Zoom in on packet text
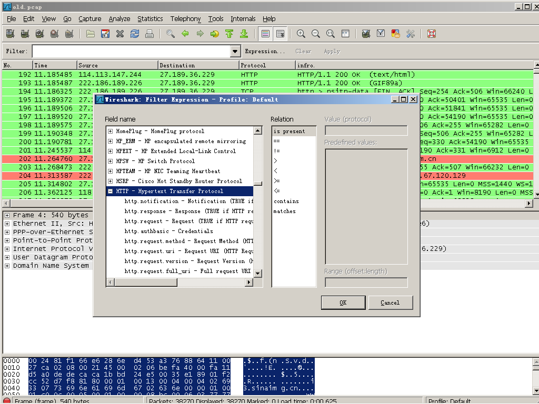The image size is (539, 404). (x=301, y=34)
